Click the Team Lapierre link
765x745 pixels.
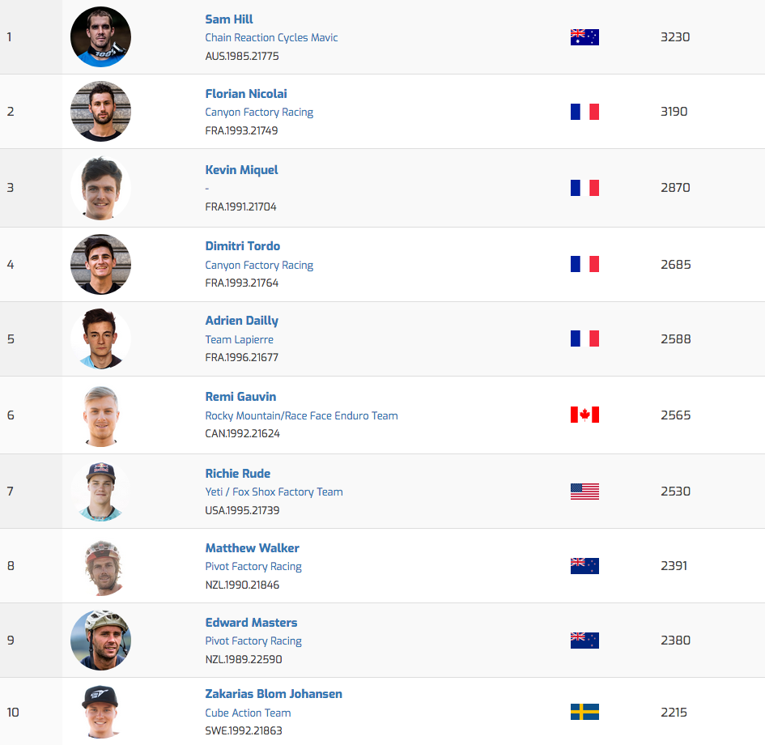pyautogui.click(x=239, y=339)
